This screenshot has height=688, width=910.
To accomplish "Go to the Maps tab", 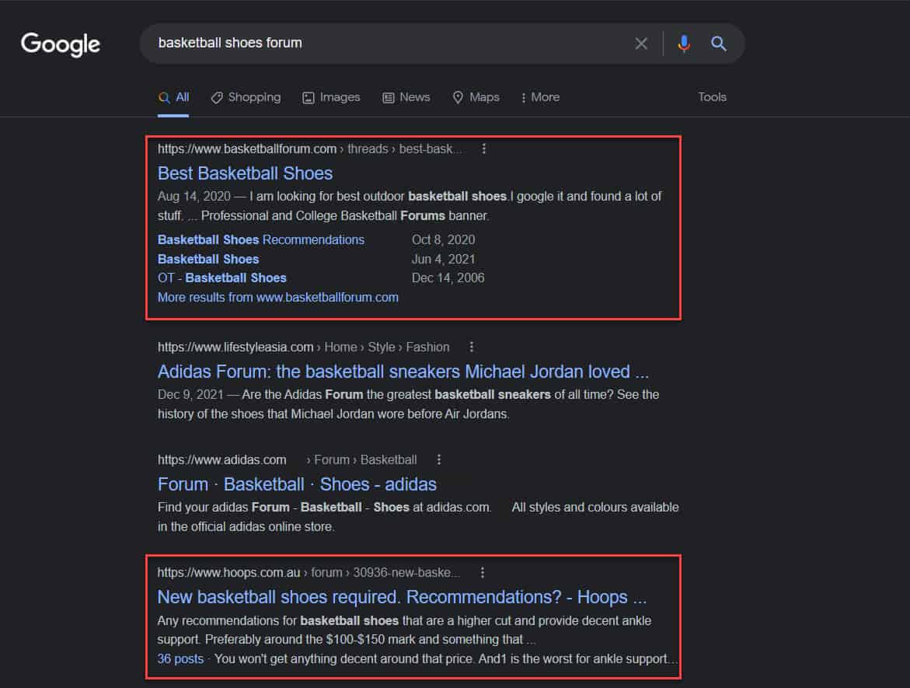I will pyautogui.click(x=476, y=97).
